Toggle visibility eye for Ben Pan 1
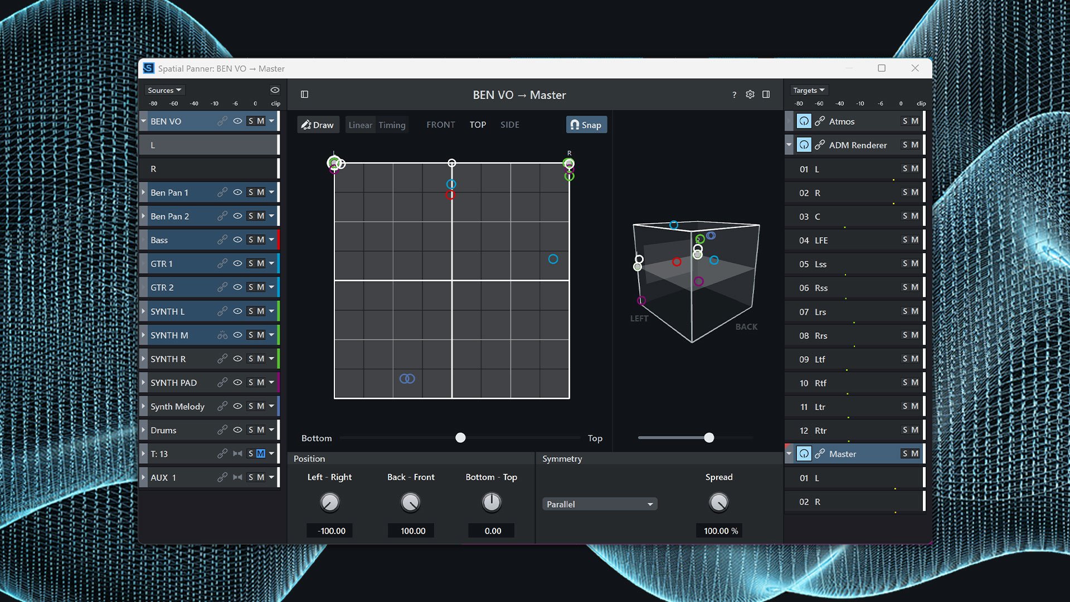The image size is (1070, 602). coord(237,192)
